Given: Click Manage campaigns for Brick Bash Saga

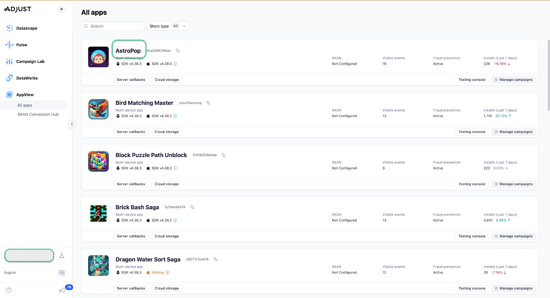Looking at the screenshot, I should click(x=514, y=236).
